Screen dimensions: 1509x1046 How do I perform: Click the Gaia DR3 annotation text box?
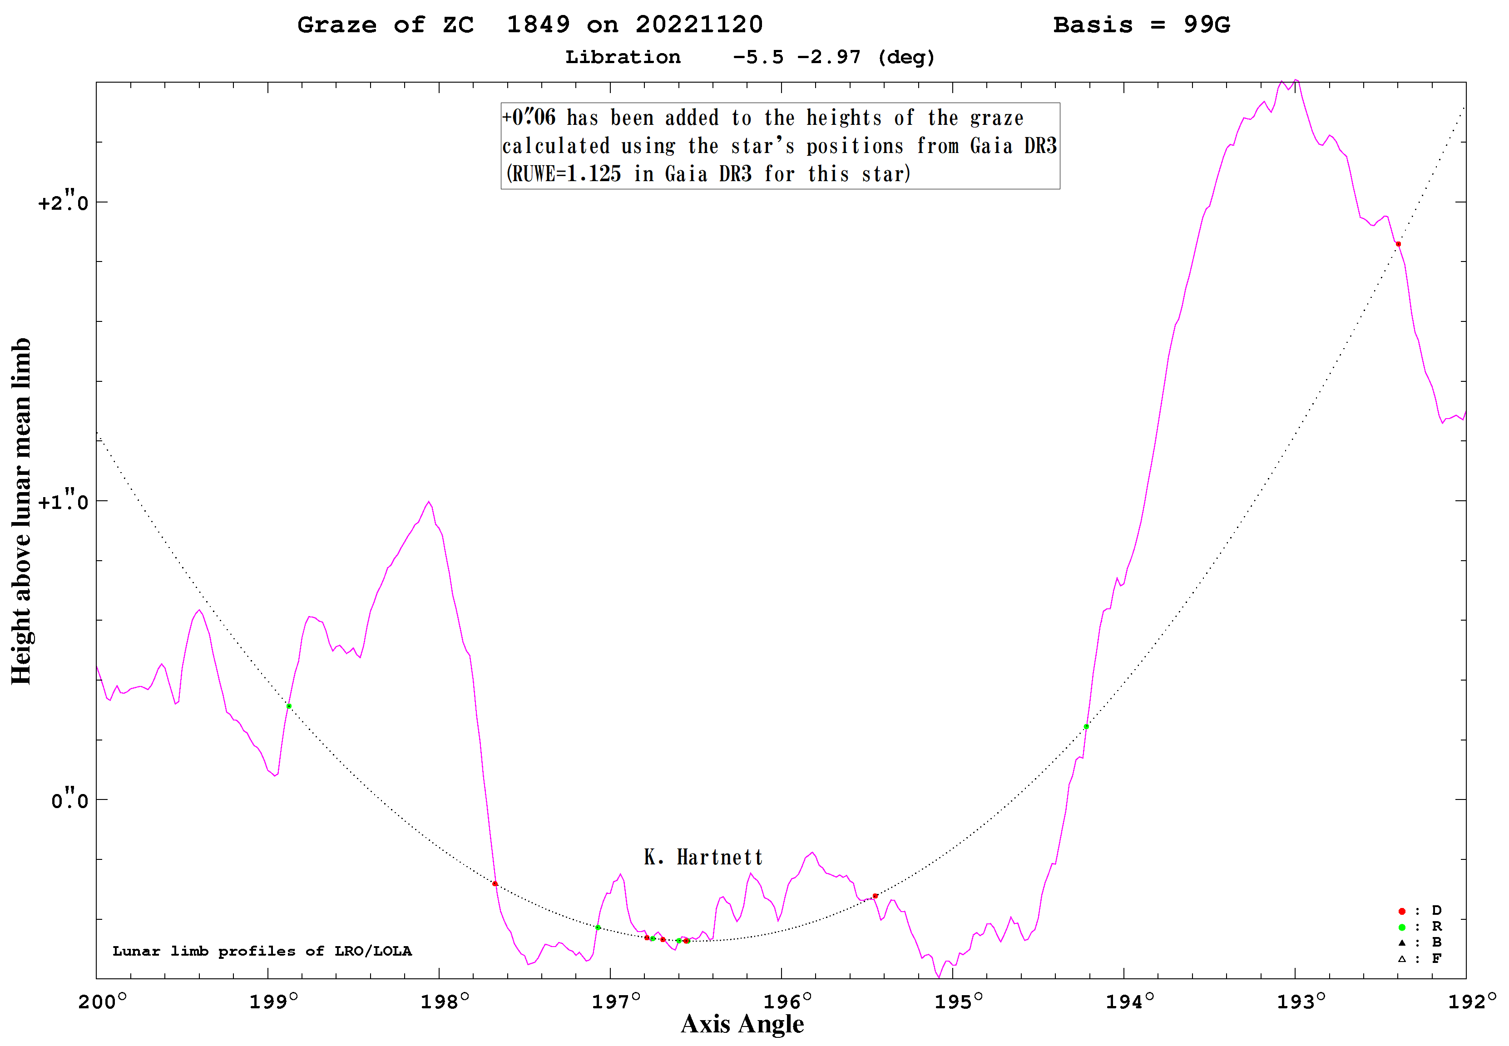(780, 146)
